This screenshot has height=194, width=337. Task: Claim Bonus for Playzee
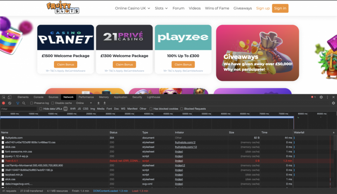[183, 64]
